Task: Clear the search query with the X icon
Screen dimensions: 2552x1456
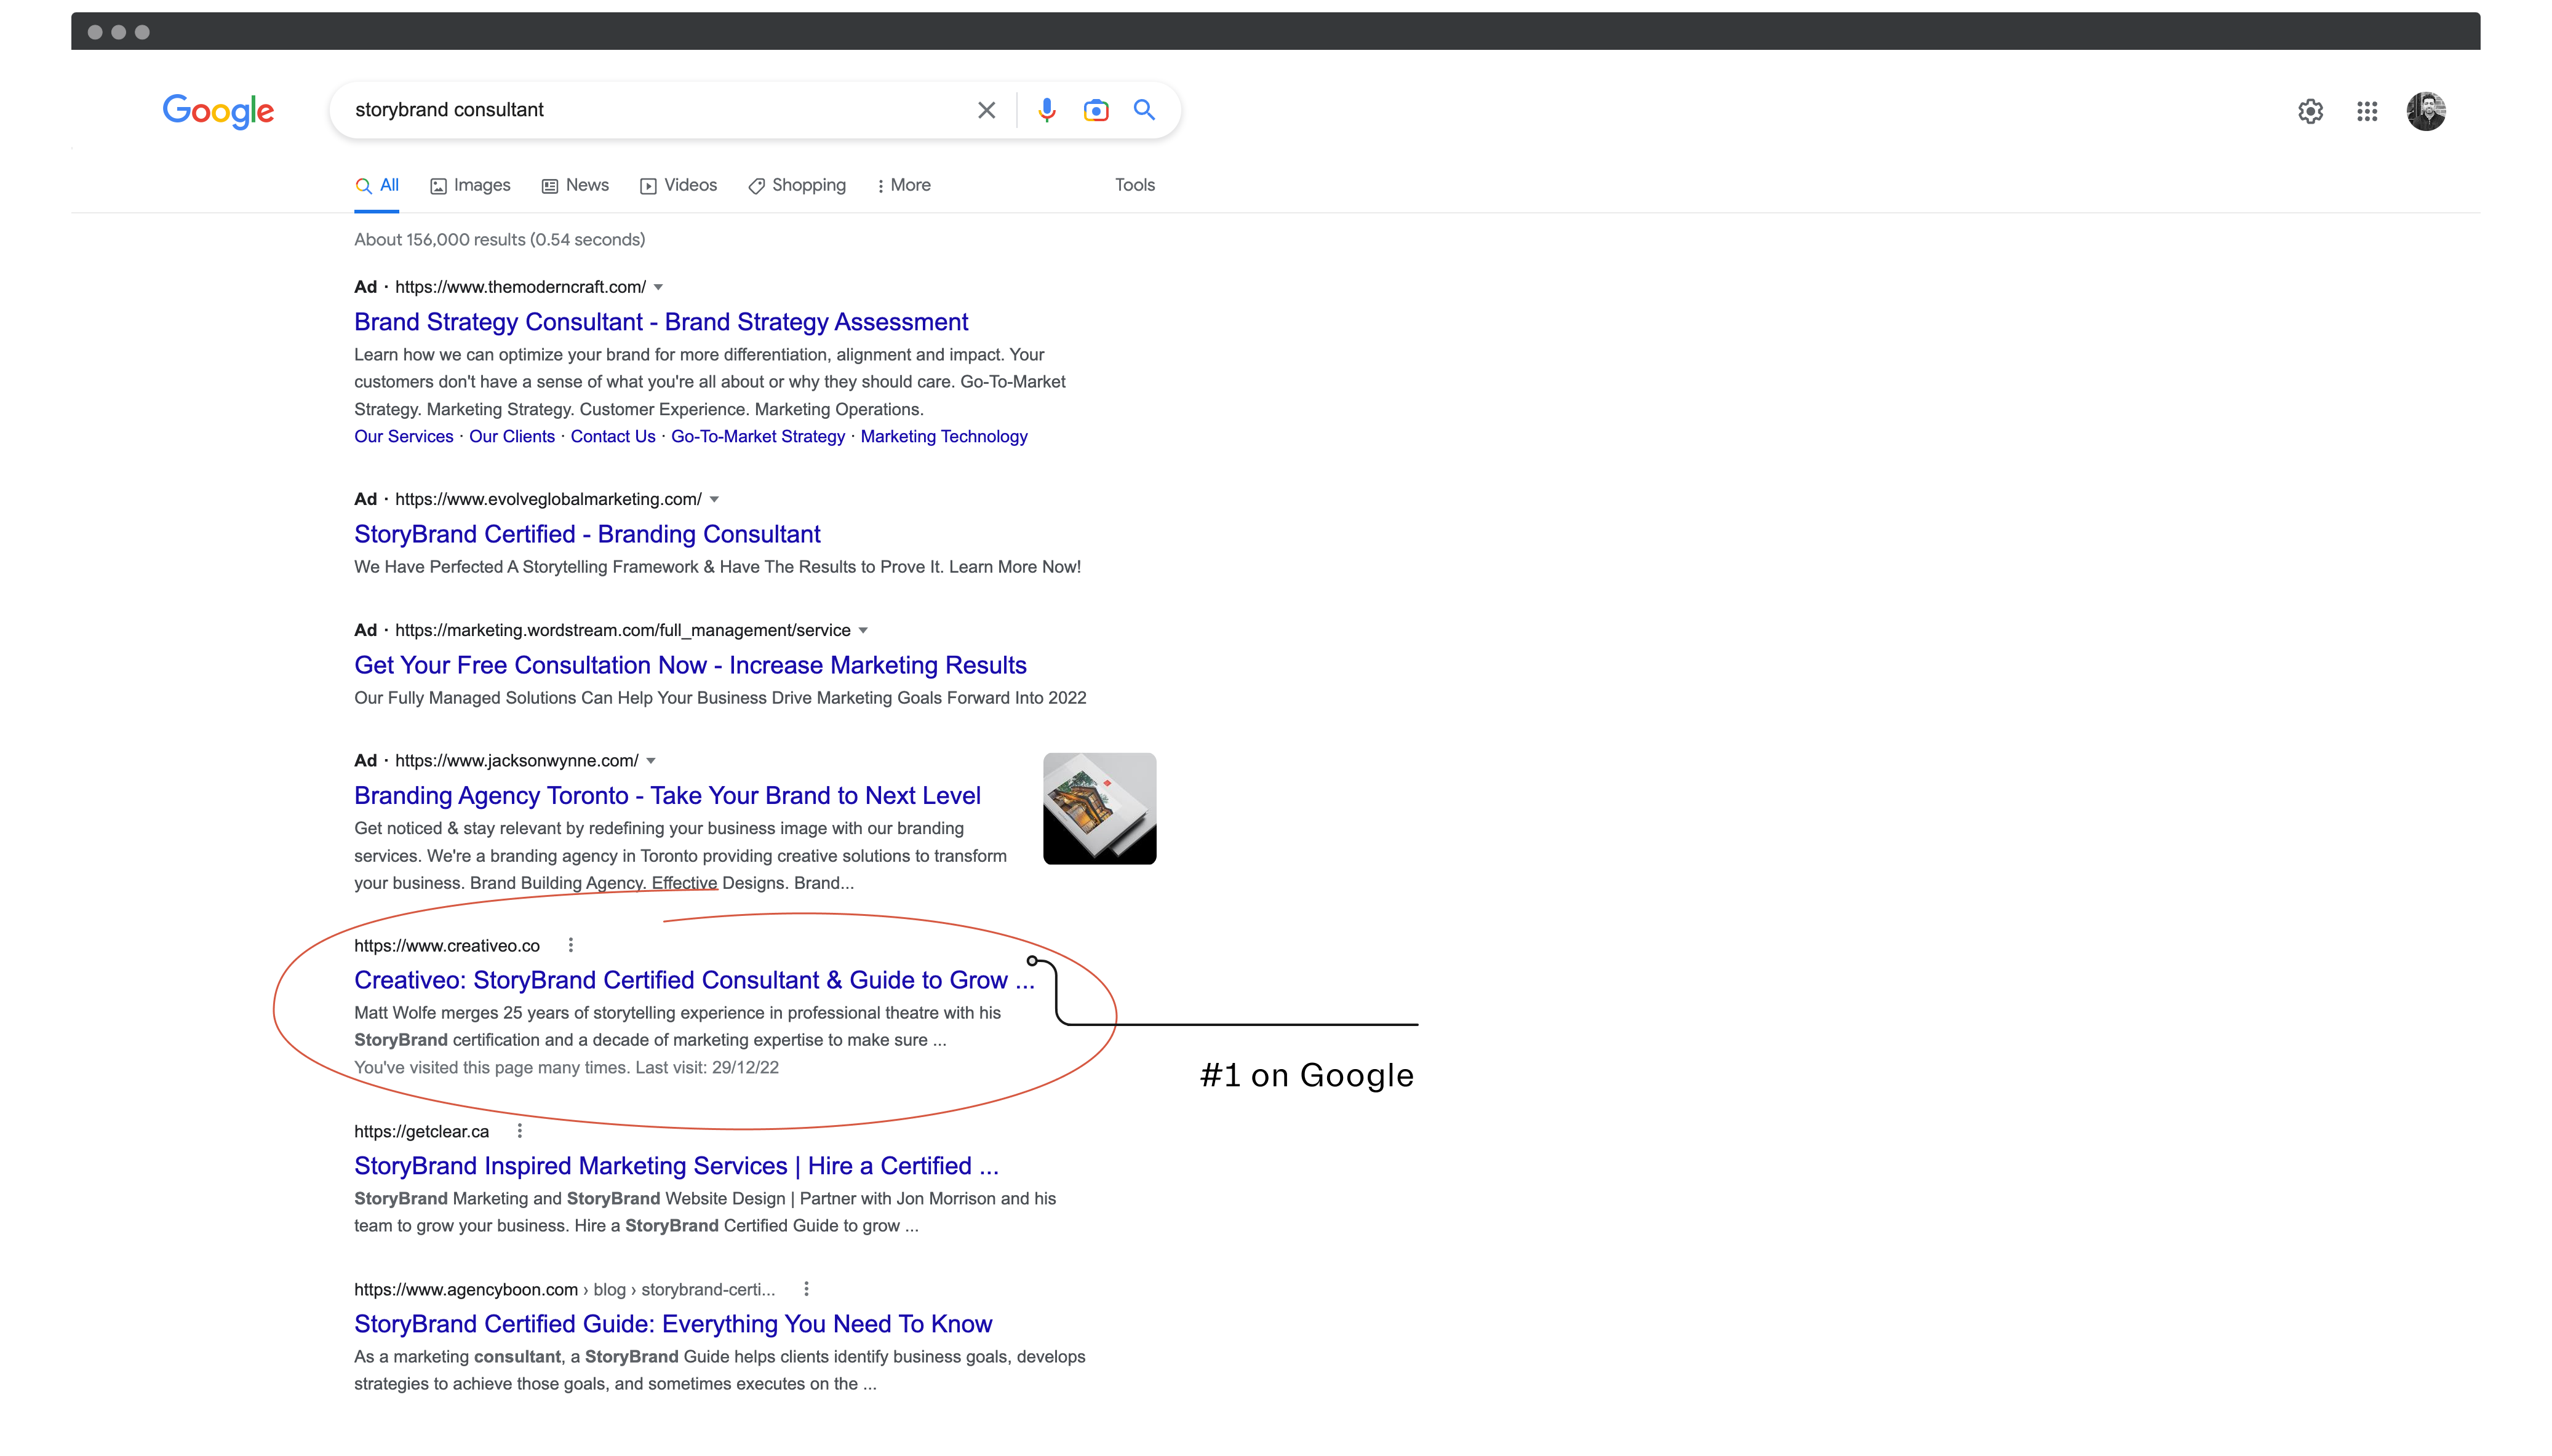Action: click(986, 110)
